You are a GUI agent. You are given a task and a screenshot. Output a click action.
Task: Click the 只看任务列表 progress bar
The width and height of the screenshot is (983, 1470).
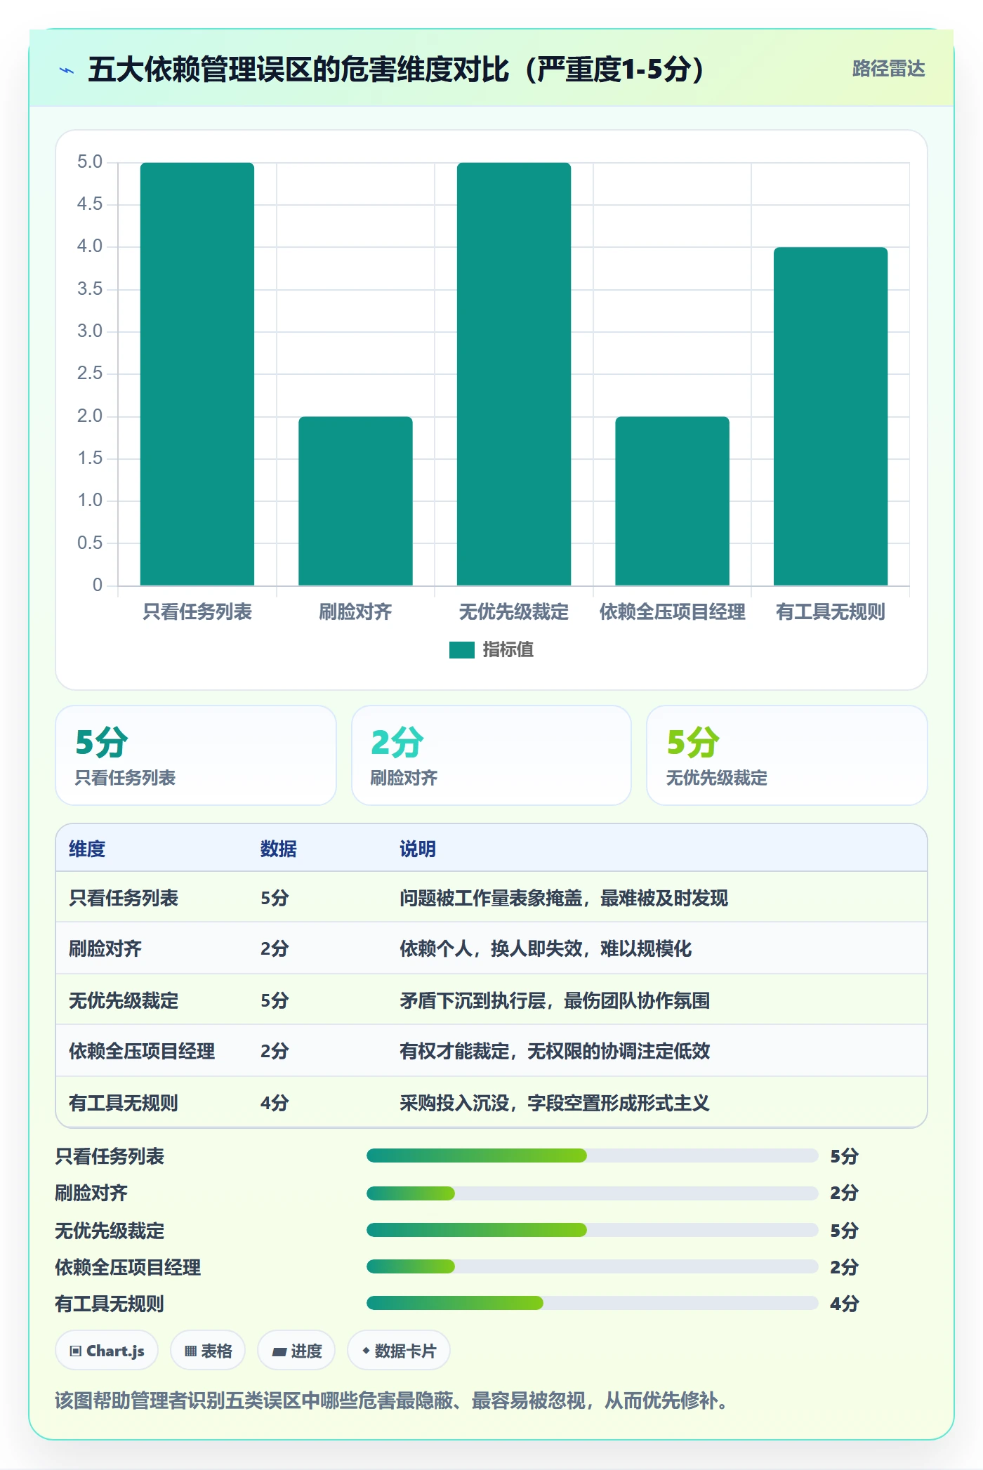click(x=592, y=1156)
